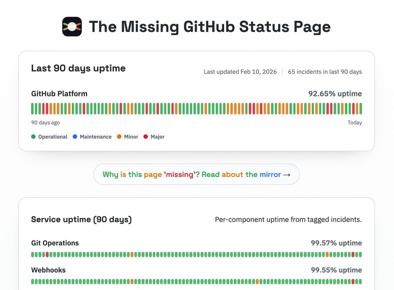Expand the Webhooks service row
Screen dimensions: 394x290
tap(48, 270)
